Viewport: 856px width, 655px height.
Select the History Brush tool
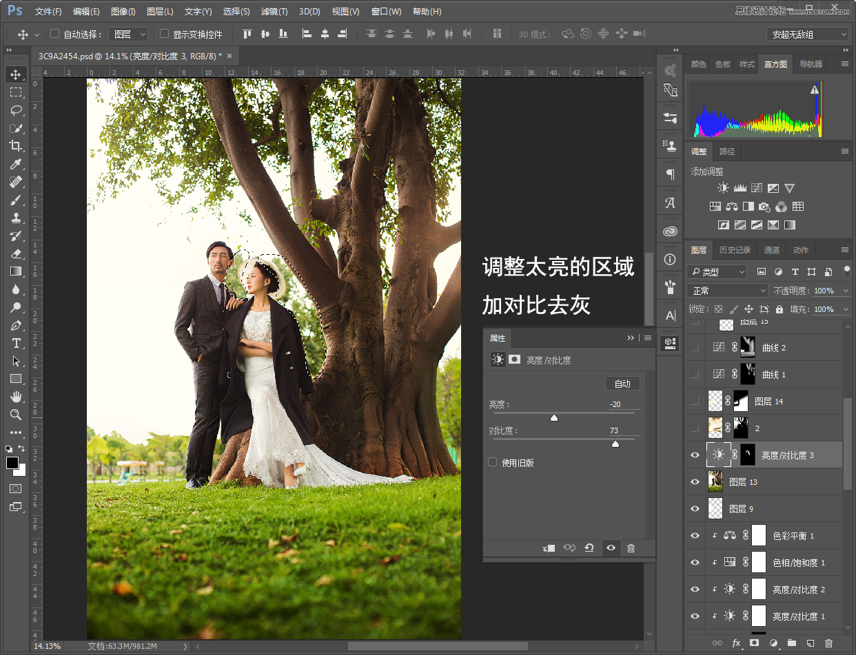coord(15,236)
